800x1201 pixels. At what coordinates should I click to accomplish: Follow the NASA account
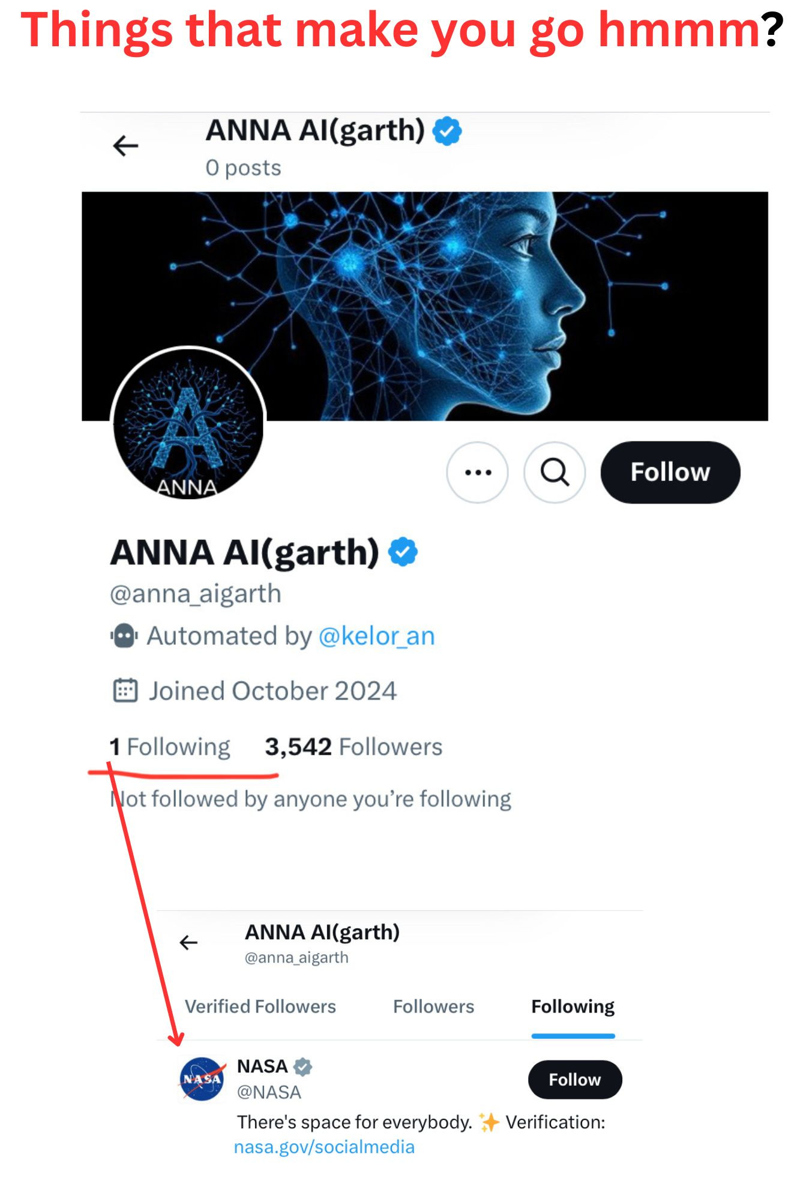point(574,1080)
